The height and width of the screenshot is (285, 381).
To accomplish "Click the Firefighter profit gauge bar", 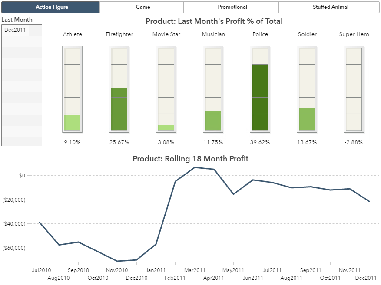I will point(119,89).
